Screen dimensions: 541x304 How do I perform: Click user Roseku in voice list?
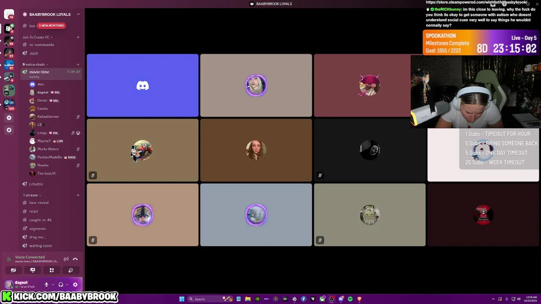point(55,165)
